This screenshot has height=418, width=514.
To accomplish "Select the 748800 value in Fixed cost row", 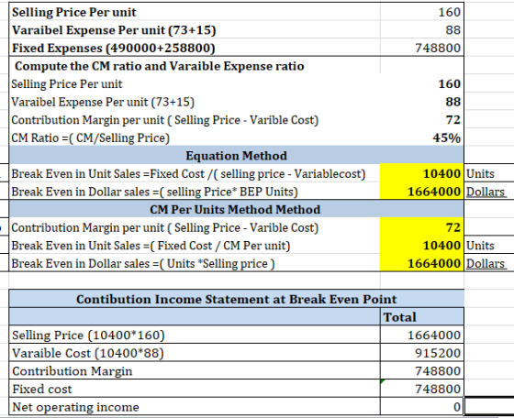I will 422,389.
